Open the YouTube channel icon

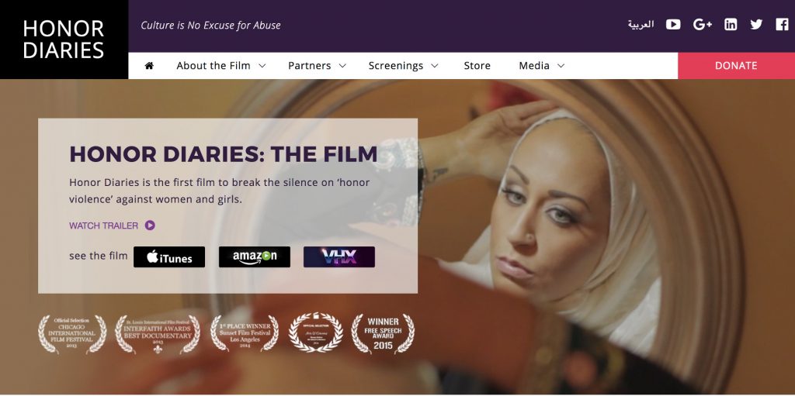coord(673,24)
